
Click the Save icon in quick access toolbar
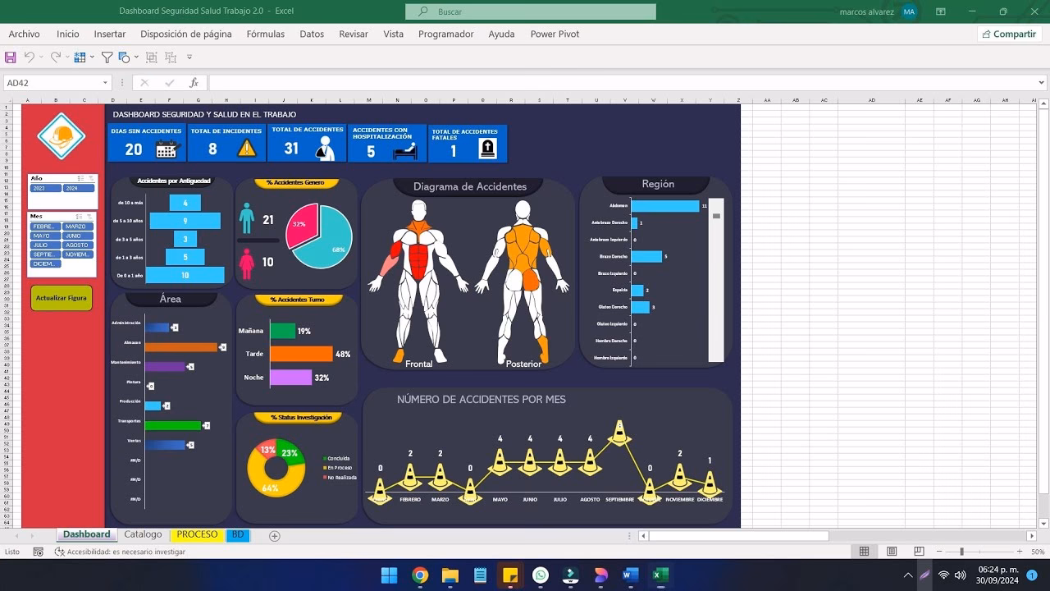[x=11, y=57]
